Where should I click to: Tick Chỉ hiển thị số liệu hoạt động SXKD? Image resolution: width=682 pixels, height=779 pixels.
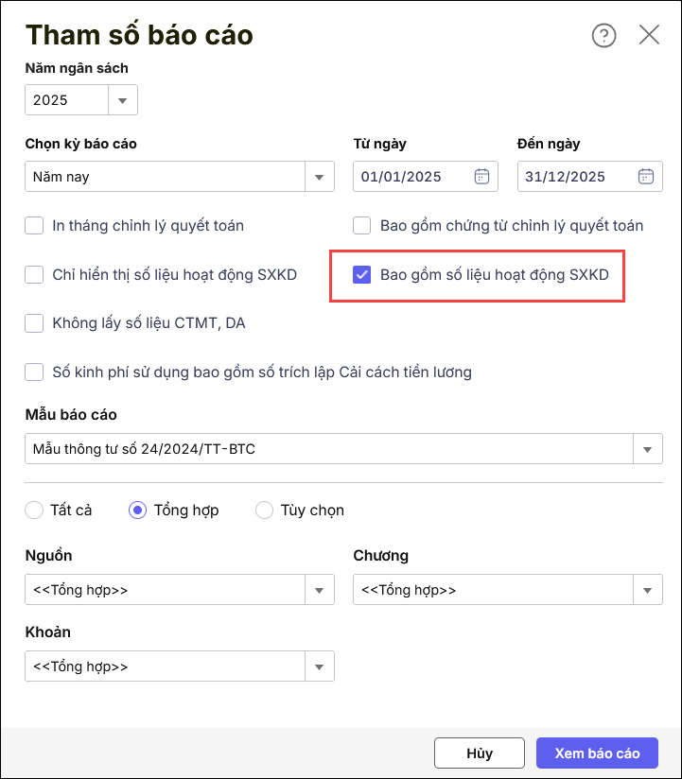[35, 275]
